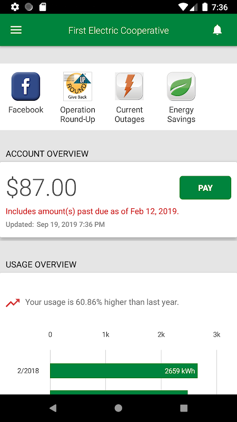Open the Operation Round-Up icon
This screenshot has width=237, height=422.
(x=77, y=87)
